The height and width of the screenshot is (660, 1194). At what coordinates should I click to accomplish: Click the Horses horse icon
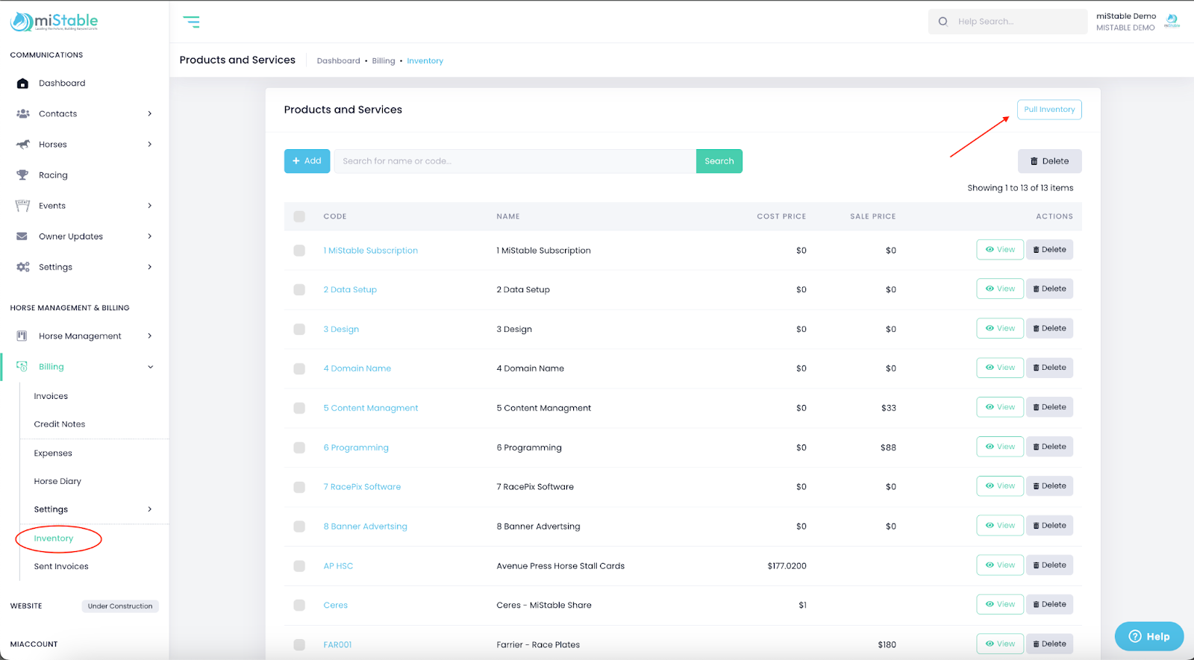tap(22, 145)
